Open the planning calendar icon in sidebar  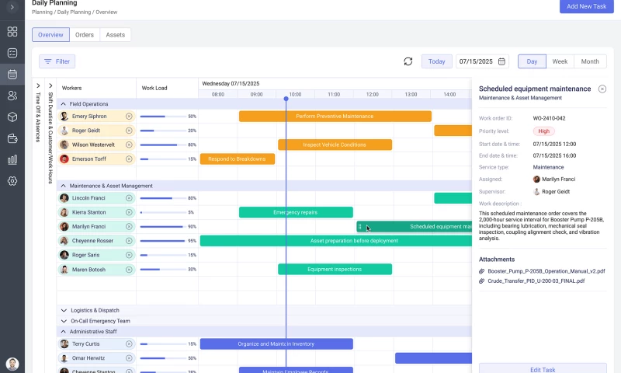click(x=12, y=74)
